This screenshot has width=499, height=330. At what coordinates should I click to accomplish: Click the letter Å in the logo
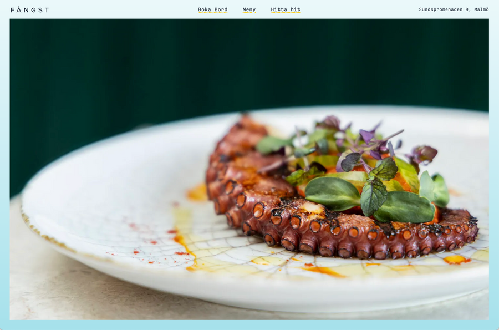pos(18,9)
